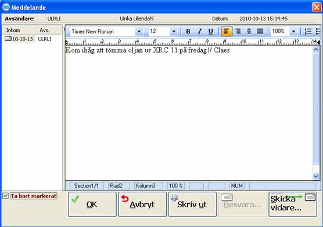Select ULRLI sender cell in message list
The width and height of the screenshot is (323, 227).
coord(45,39)
